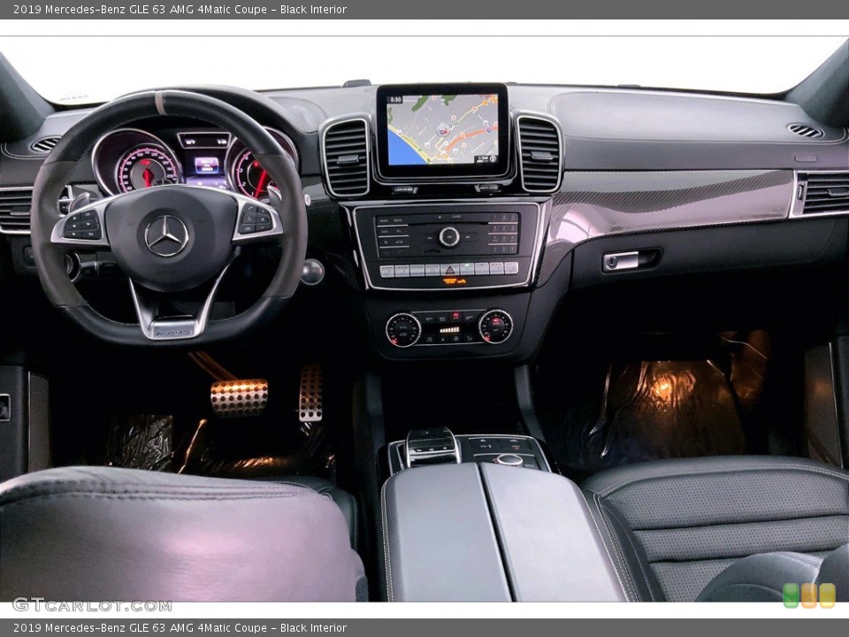Click the left climate temperature dial
The height and width of the screenshot is (637, 849).
coord(403,330)
